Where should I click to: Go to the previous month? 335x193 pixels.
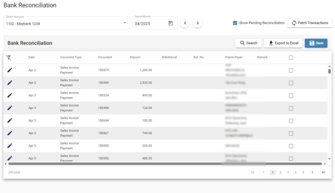[x=185, y=23]
